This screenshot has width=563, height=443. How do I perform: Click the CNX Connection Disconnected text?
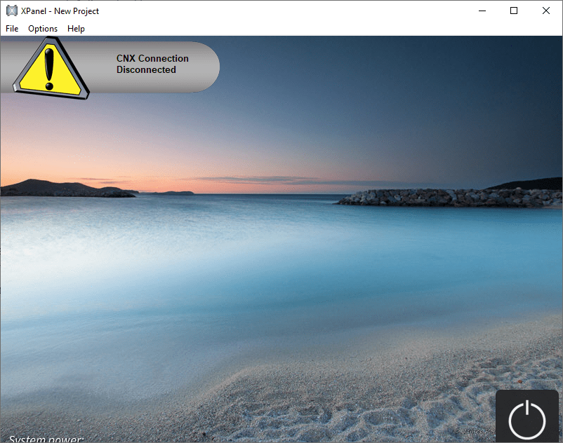pos(152,64)
